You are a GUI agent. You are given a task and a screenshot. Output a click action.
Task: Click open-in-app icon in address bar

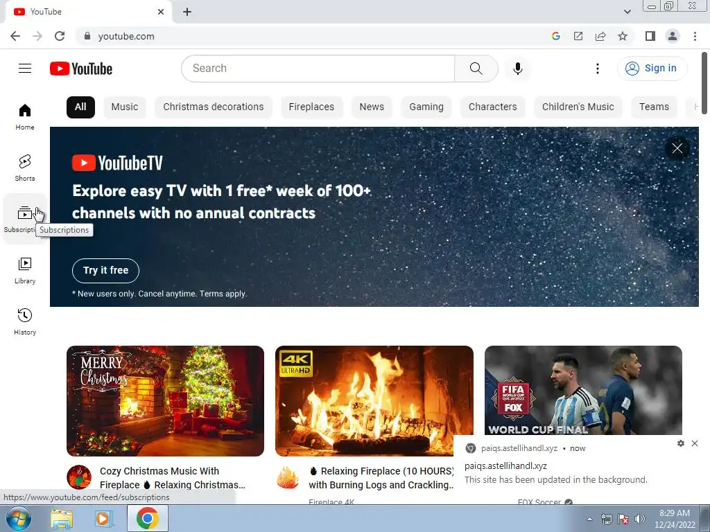pos(578,36)
